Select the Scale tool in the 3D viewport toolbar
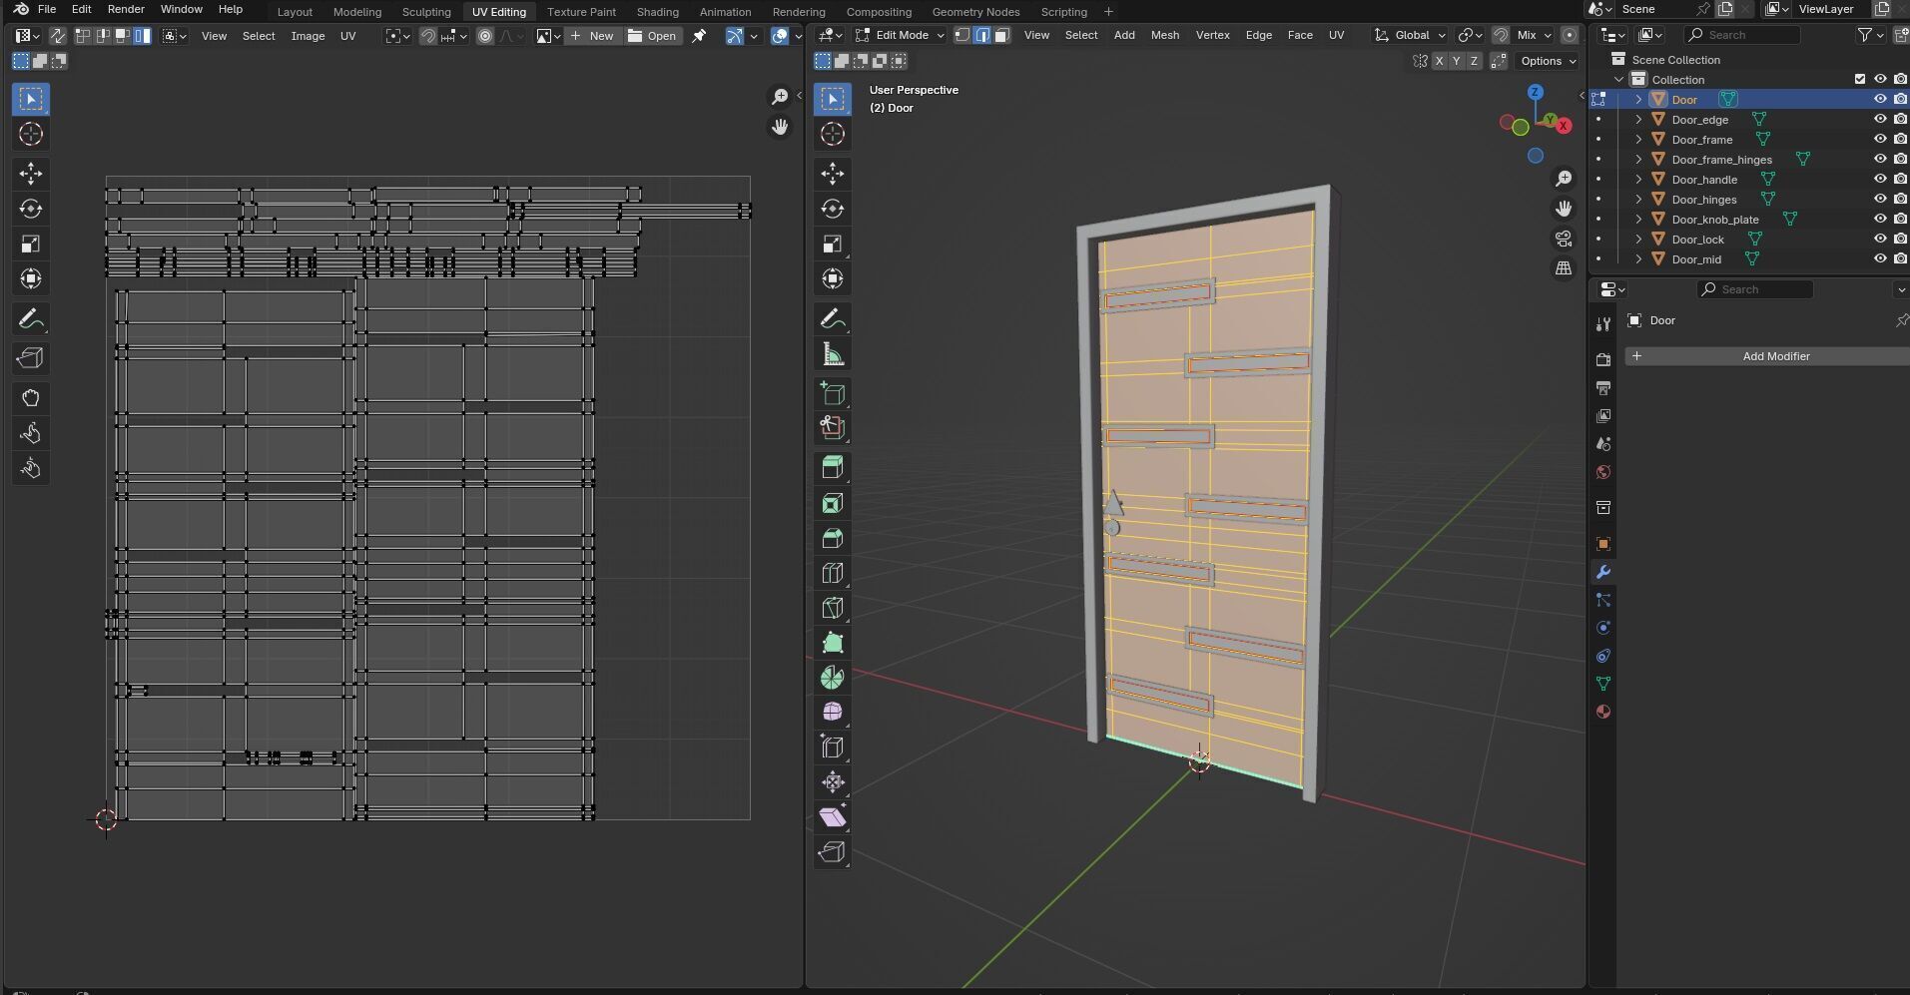1910x995 pixels. pyautogui.click(x=832, y=244)
